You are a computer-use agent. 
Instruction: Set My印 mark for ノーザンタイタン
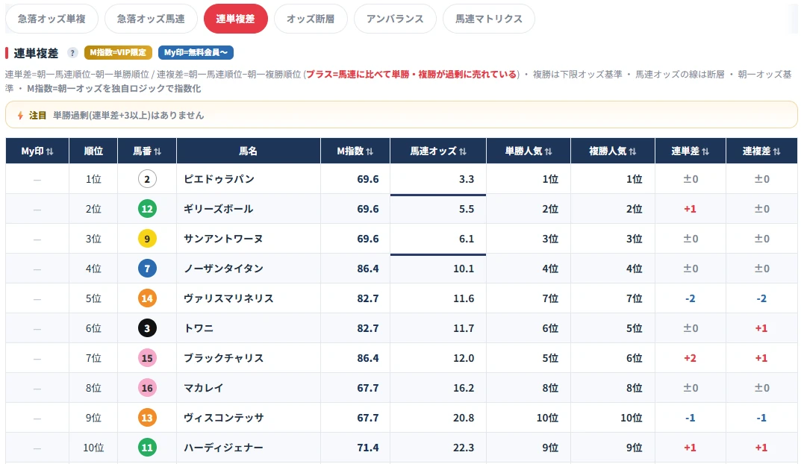coord(37,269)
